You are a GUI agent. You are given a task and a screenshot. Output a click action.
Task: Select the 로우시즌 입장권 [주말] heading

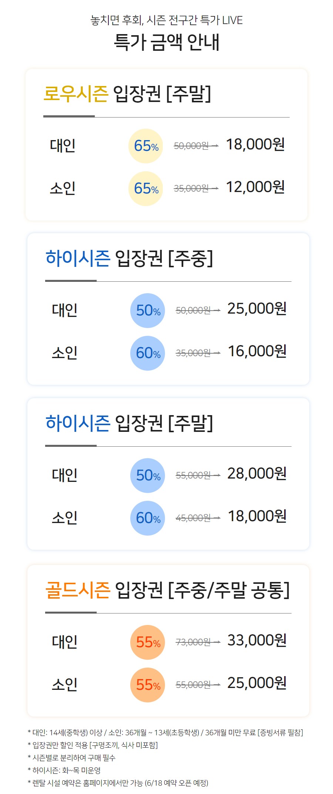click(127, 94)
